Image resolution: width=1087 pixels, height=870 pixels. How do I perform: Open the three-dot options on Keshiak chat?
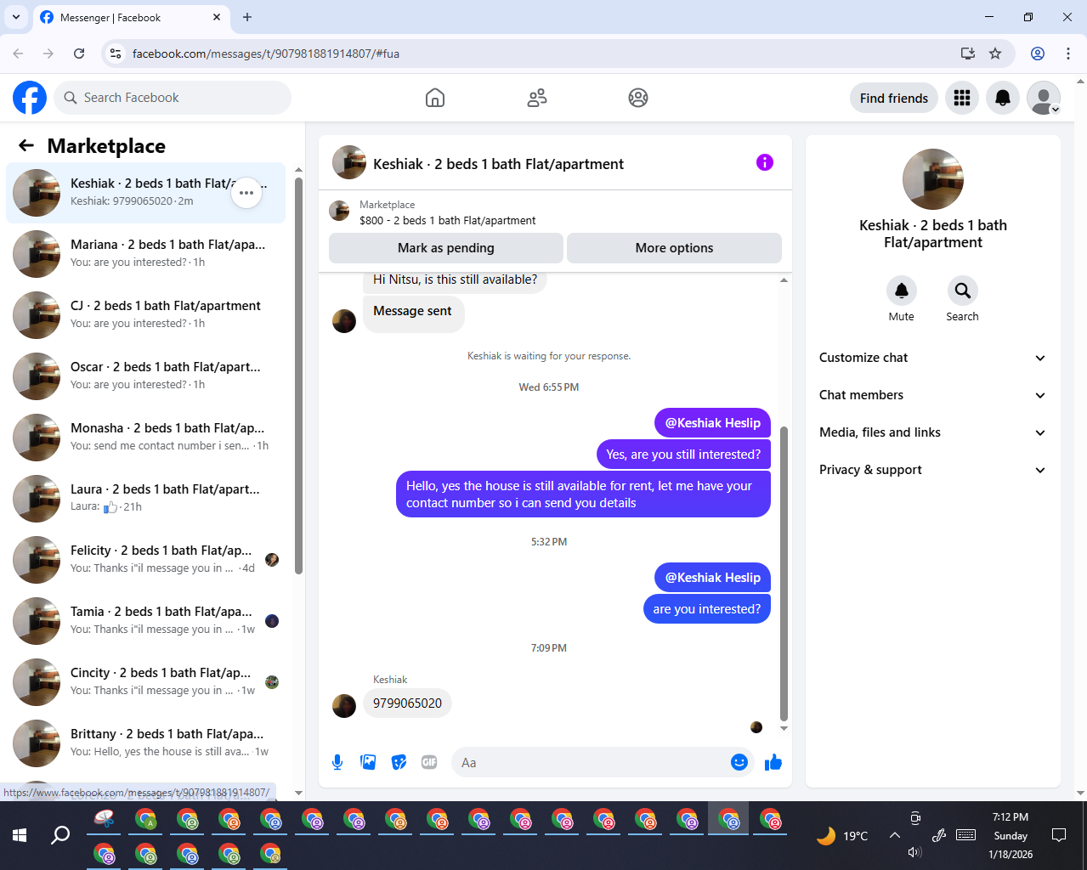point(246,193)
